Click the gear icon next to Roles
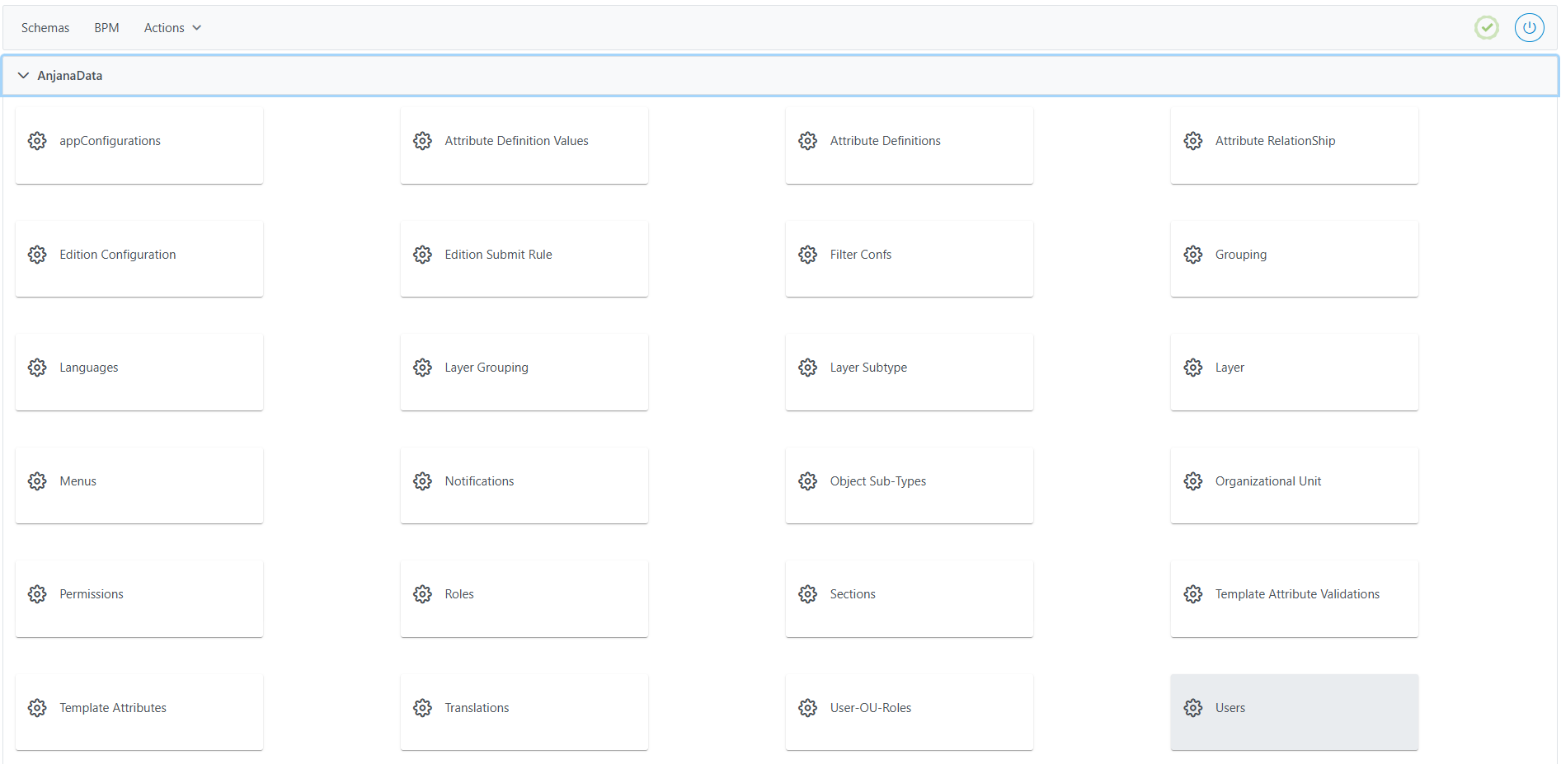The width and height of the screenshot is (1561, 764). click(422, 594)
